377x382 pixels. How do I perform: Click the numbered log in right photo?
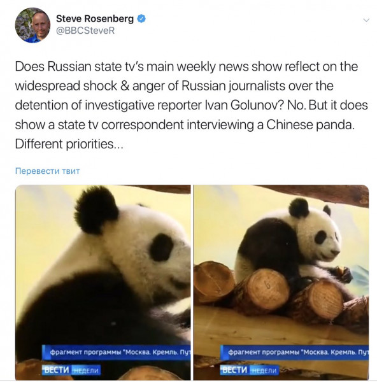pyautogui.click(x=268, y=288)
